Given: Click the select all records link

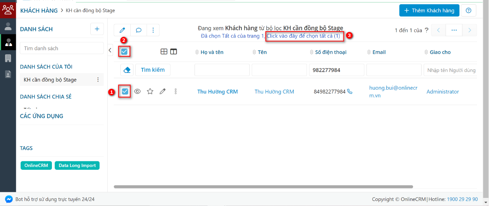Looking at the screenshot, I should (304, 36).
